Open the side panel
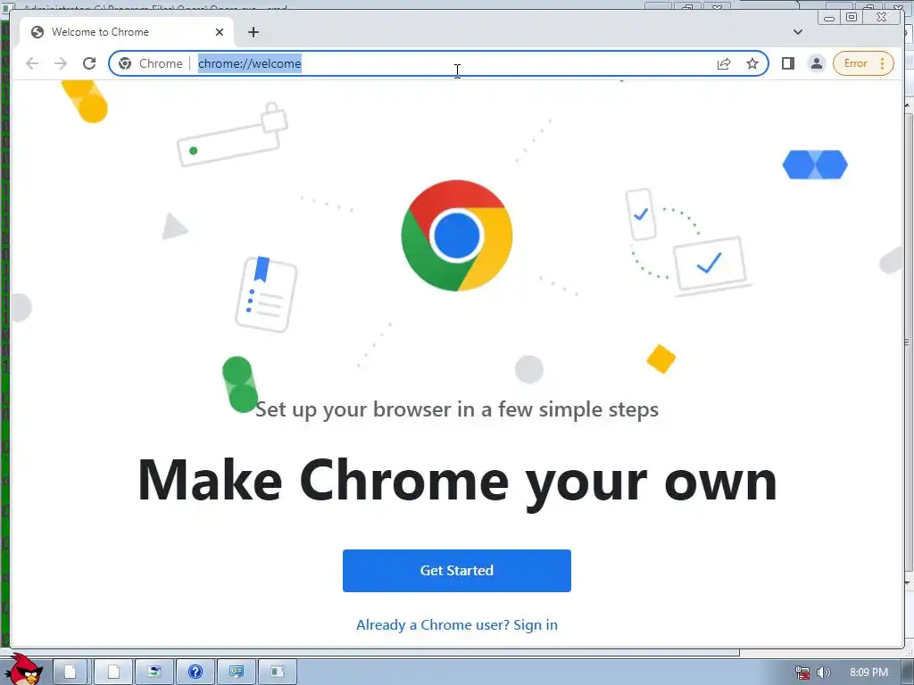 (788, 63)
